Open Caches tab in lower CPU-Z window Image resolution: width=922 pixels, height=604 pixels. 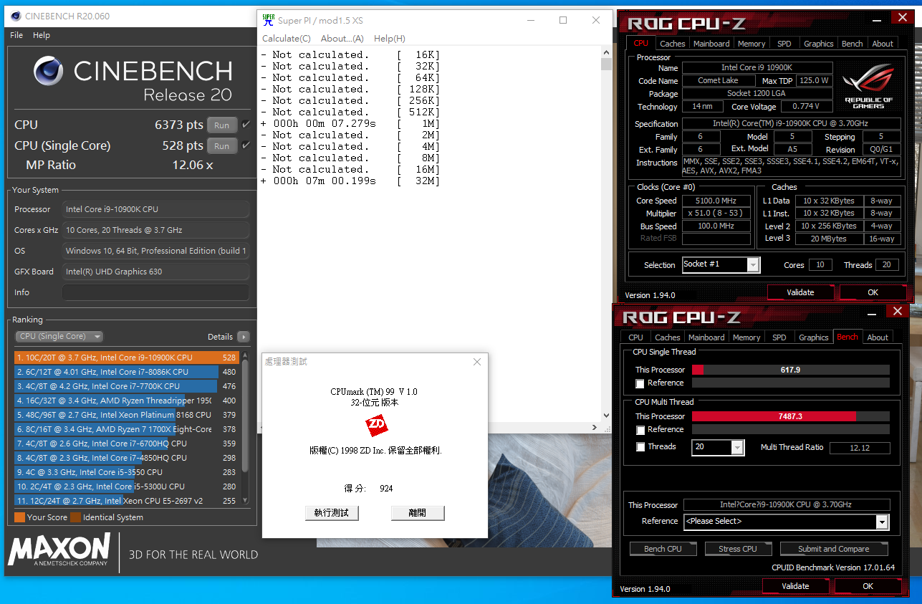[x=667, y=337]
